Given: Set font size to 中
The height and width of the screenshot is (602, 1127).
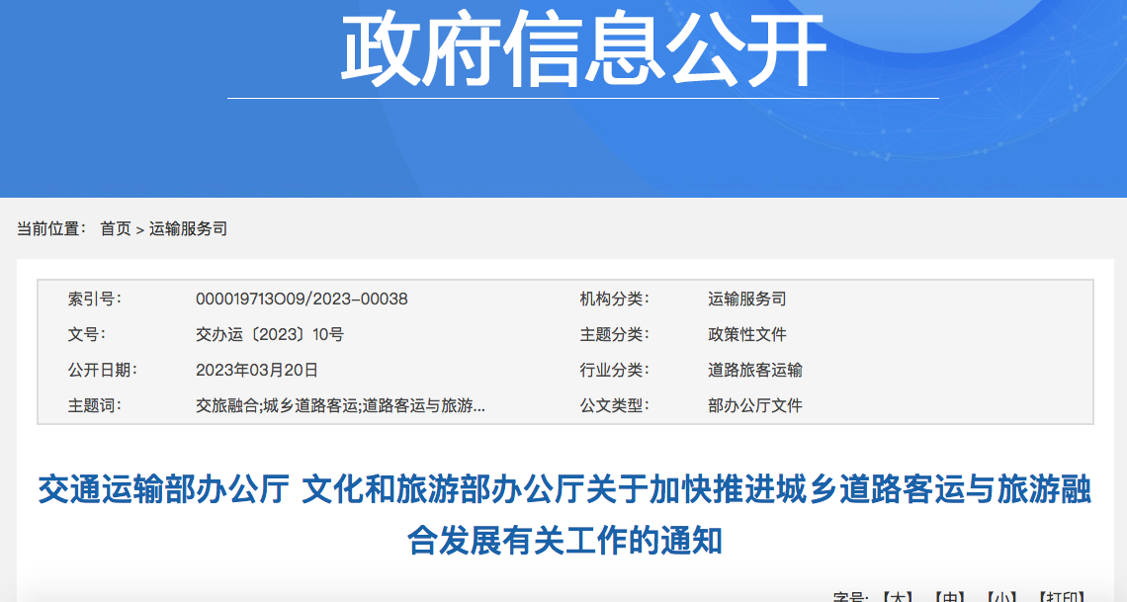Looking at the screenshot, I should click(950, 597).
